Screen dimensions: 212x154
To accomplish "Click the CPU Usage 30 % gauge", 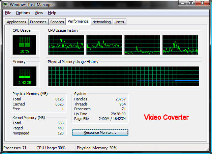I will pos(25,45).
